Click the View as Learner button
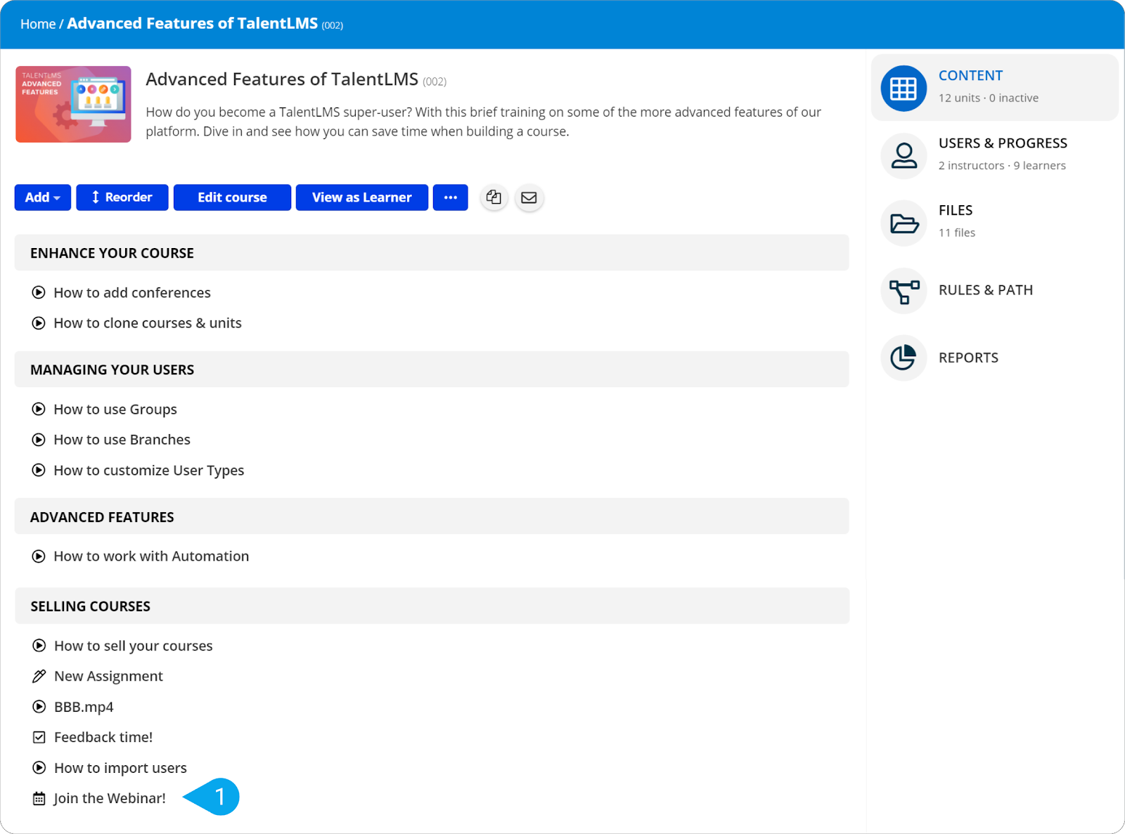 [362, 197]
